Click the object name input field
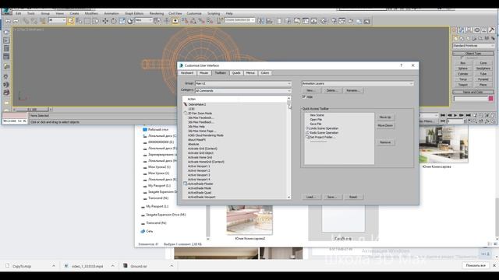 point(471,99)
